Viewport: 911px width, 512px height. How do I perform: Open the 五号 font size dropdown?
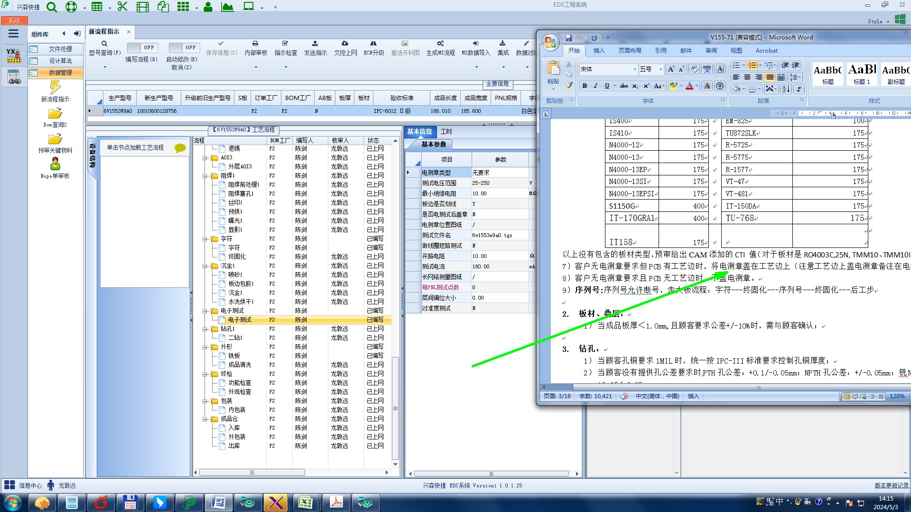click(660, 69)
